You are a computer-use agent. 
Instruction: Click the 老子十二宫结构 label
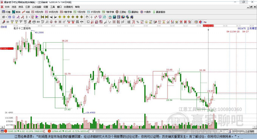click(x=22, y=28)
